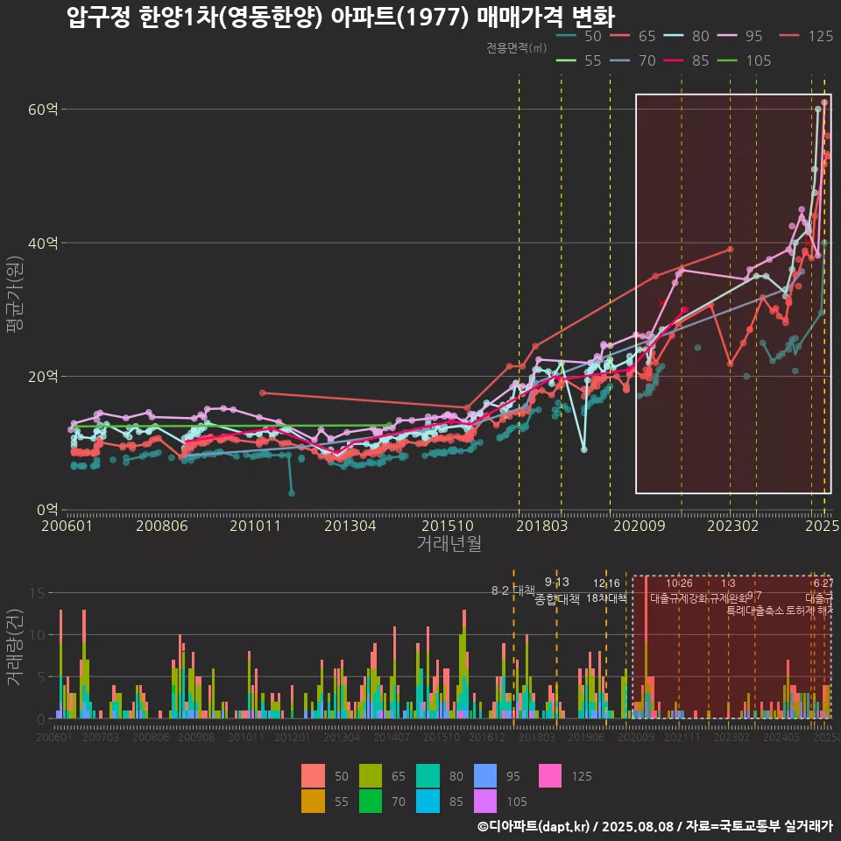This screenshot has width=841, height=841.
Task: Click '201201' on the volume chart x-axis
Action: (x=293, y=738)
